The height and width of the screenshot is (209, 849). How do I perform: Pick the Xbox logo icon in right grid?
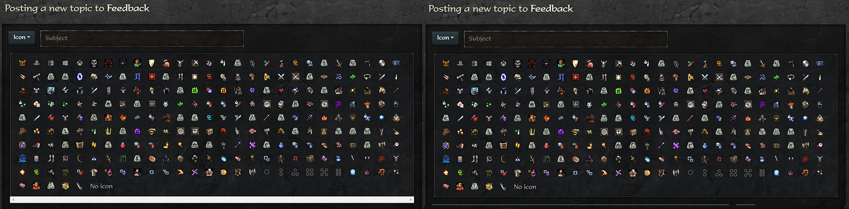(x=503, y=64)
